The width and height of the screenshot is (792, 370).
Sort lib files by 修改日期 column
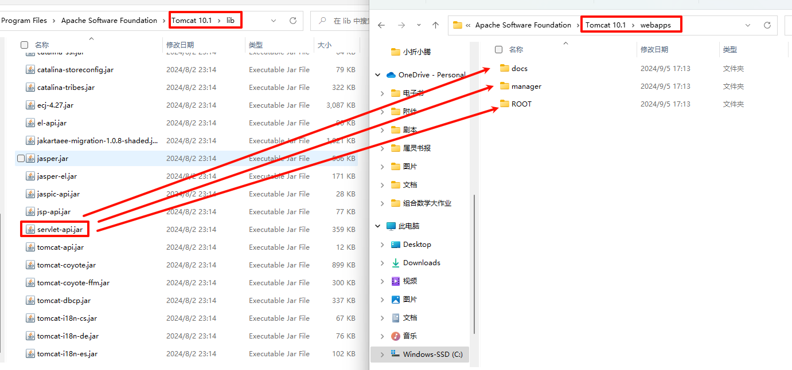pyautogui.click(x=180, y=45)
